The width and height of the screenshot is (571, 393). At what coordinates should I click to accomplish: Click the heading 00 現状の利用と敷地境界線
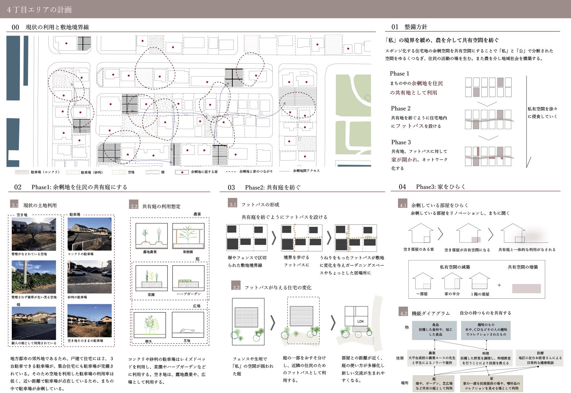[50, 27]
